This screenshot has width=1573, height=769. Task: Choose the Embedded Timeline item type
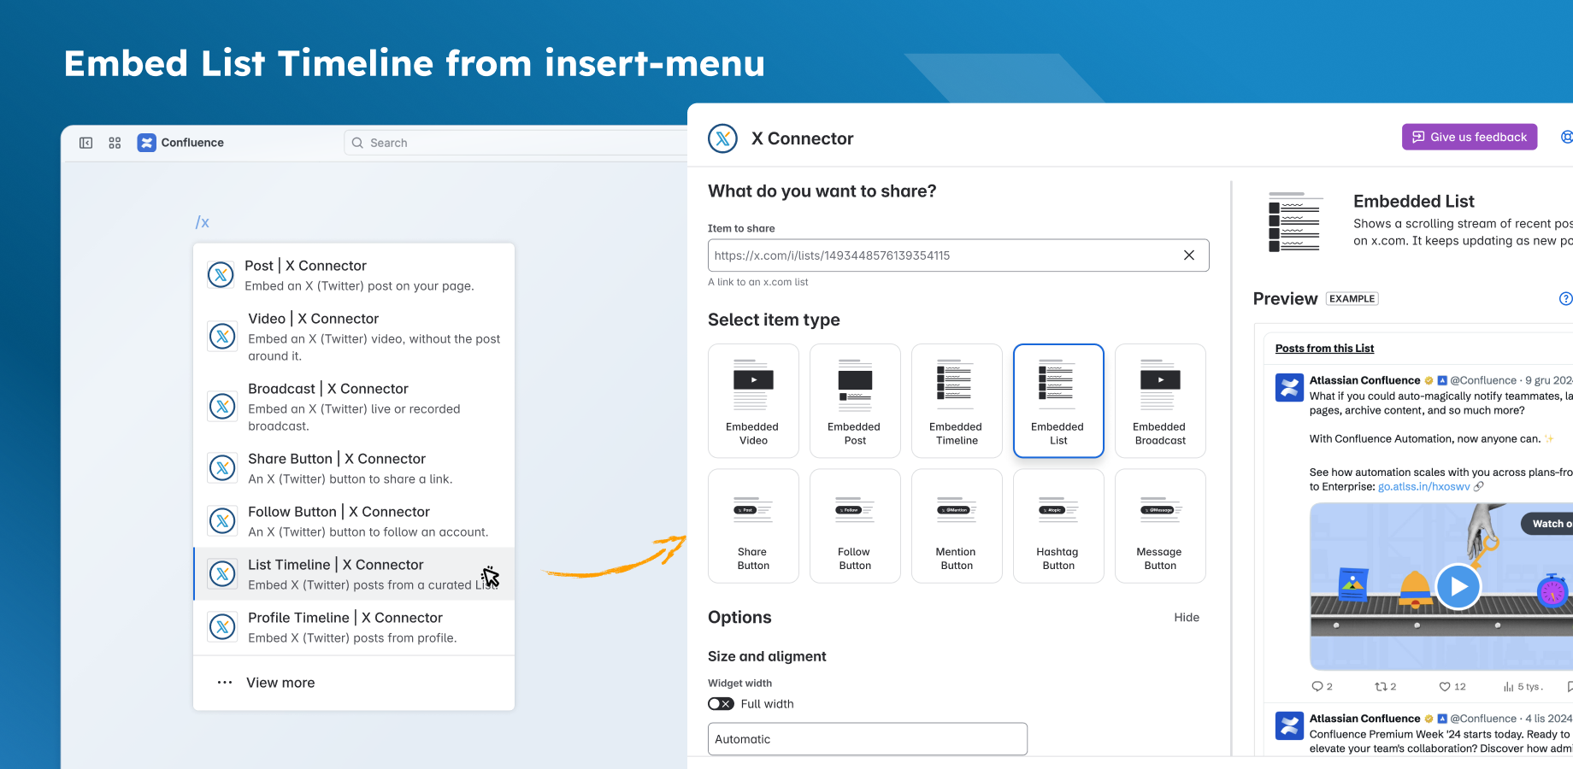[957, 401]
